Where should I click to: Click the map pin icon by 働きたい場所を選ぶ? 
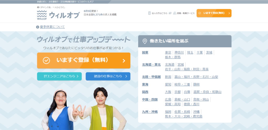(145, 41)
